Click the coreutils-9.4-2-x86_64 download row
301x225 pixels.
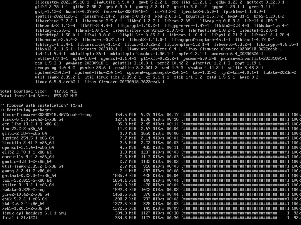coord(150,157)
